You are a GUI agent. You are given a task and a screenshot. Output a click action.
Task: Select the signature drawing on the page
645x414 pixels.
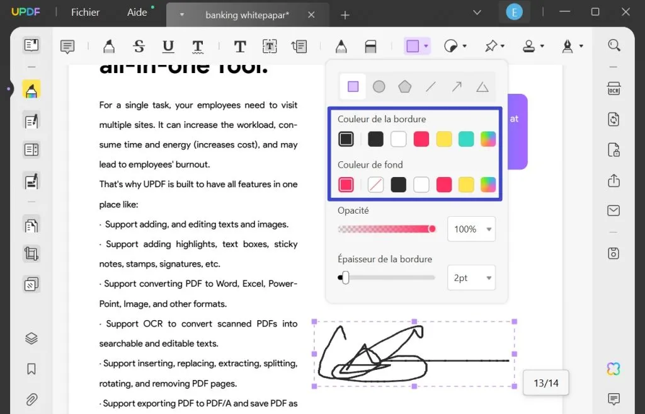coord(414,354)
